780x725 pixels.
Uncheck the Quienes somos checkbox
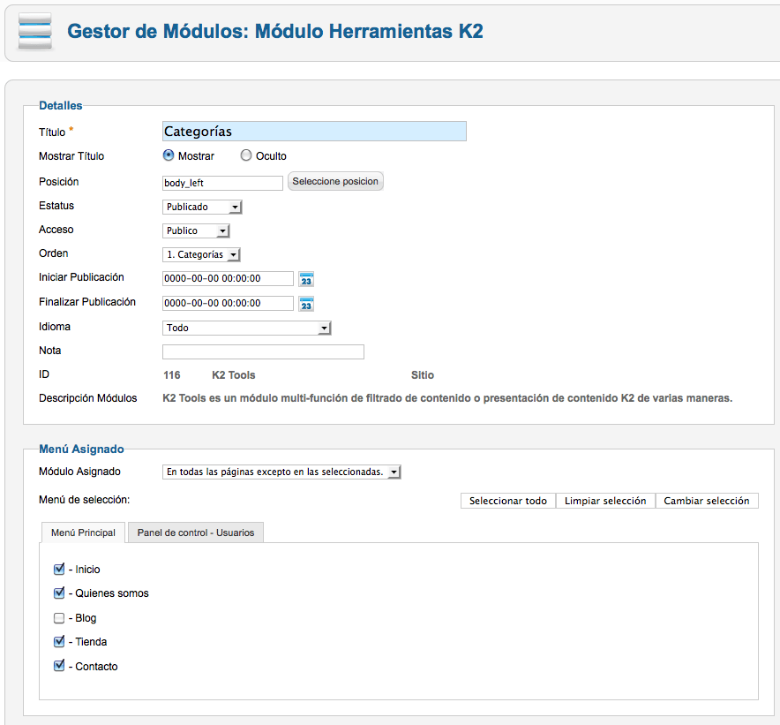[59, 593]
